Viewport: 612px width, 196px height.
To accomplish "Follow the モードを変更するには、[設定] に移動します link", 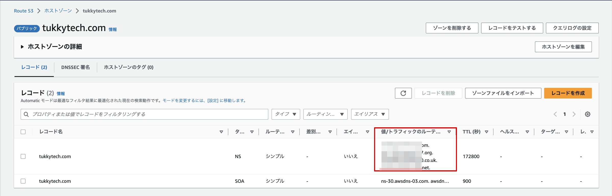I will point(205,101).
